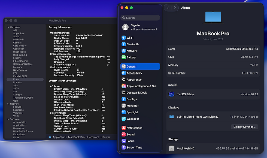Click the Name row value AppleClub's MacBook Pro
267x158 pixels.
[x=242, y=49]
